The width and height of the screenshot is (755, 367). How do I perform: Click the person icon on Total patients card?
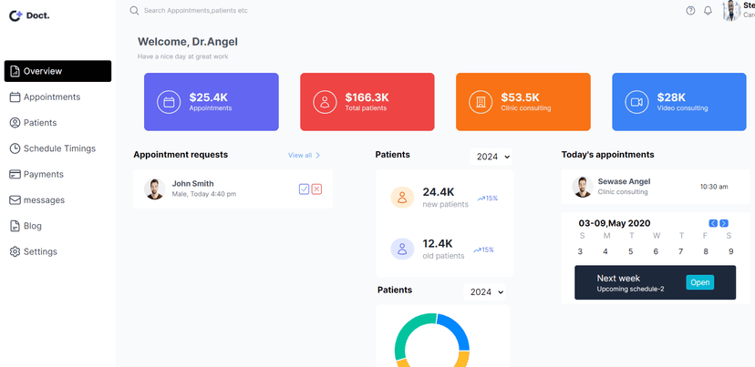(x=325, y=102)
